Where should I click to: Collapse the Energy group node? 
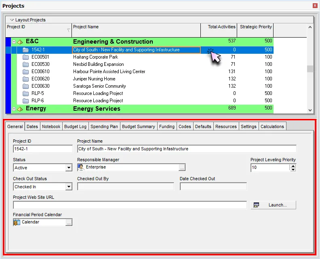[x=14, y=109]
